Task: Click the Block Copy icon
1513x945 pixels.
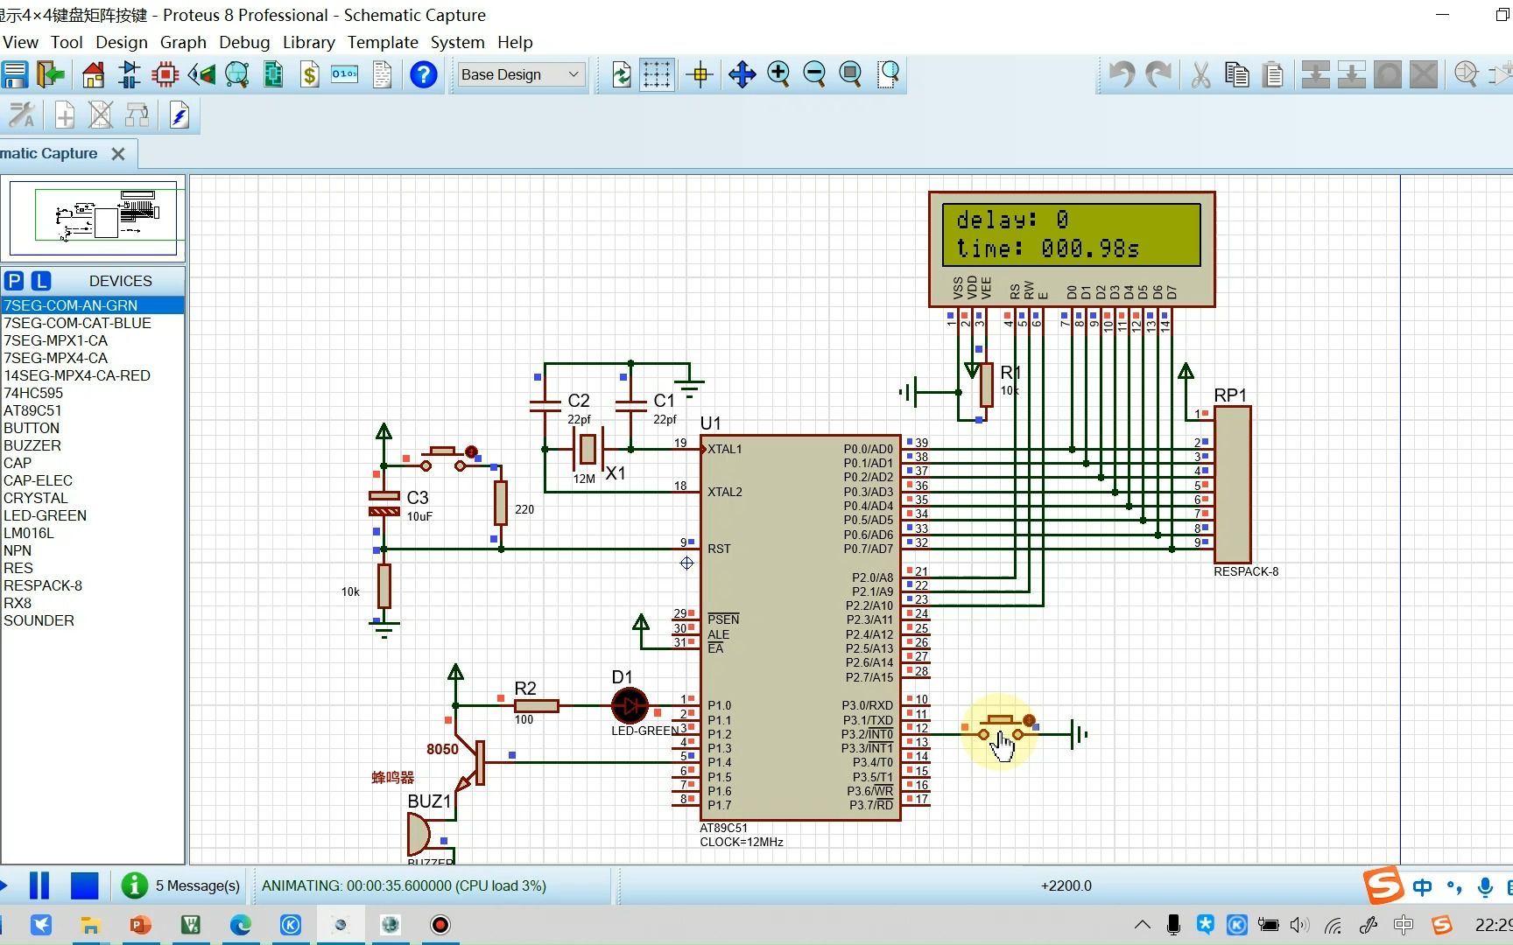Action: [x=1315, y=74]
